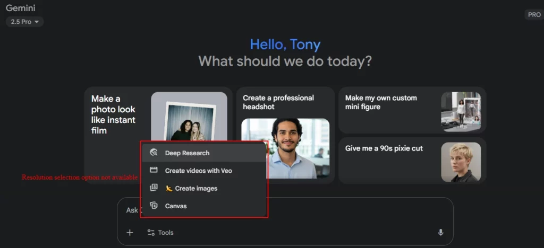Select Deep Research from tools menu
Viewport: 544px width, 248px height.
point(204,153)
